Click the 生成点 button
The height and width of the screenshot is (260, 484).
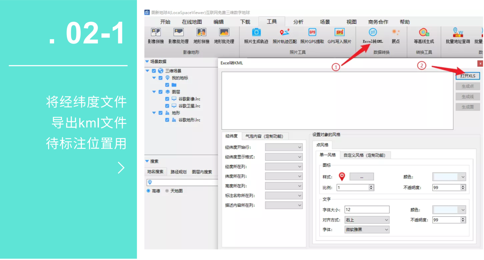468,86
